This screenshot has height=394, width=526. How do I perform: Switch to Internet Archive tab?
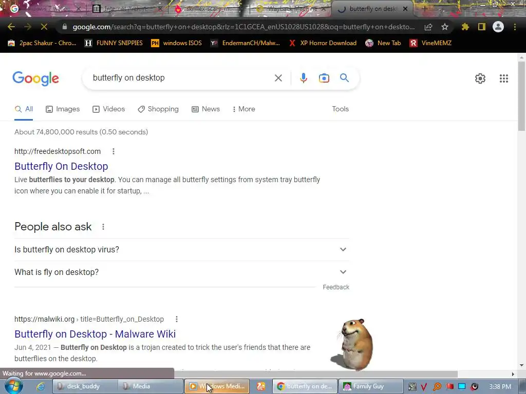point(126,9)
